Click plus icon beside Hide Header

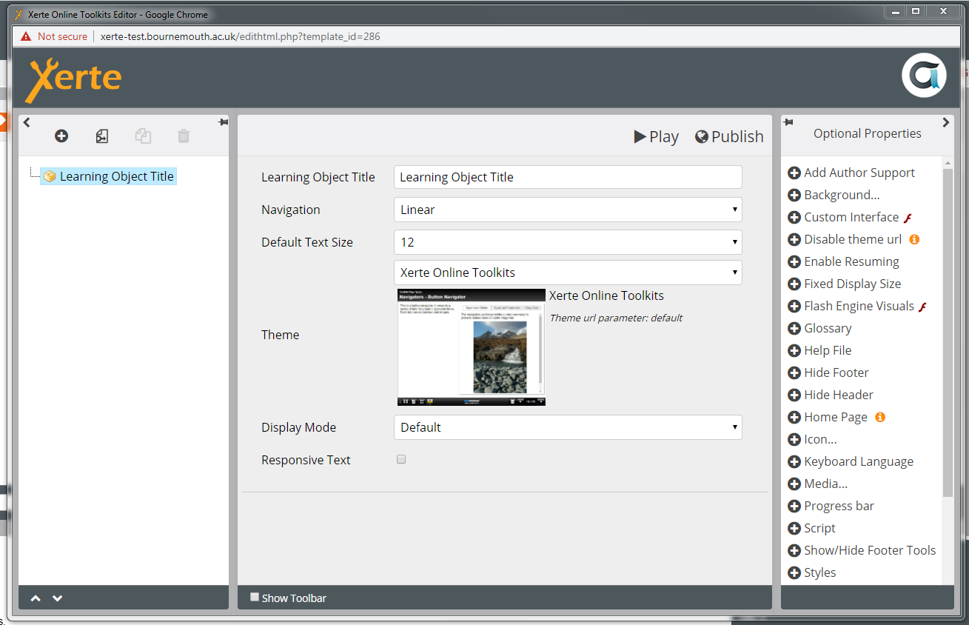tap(794, 395)
